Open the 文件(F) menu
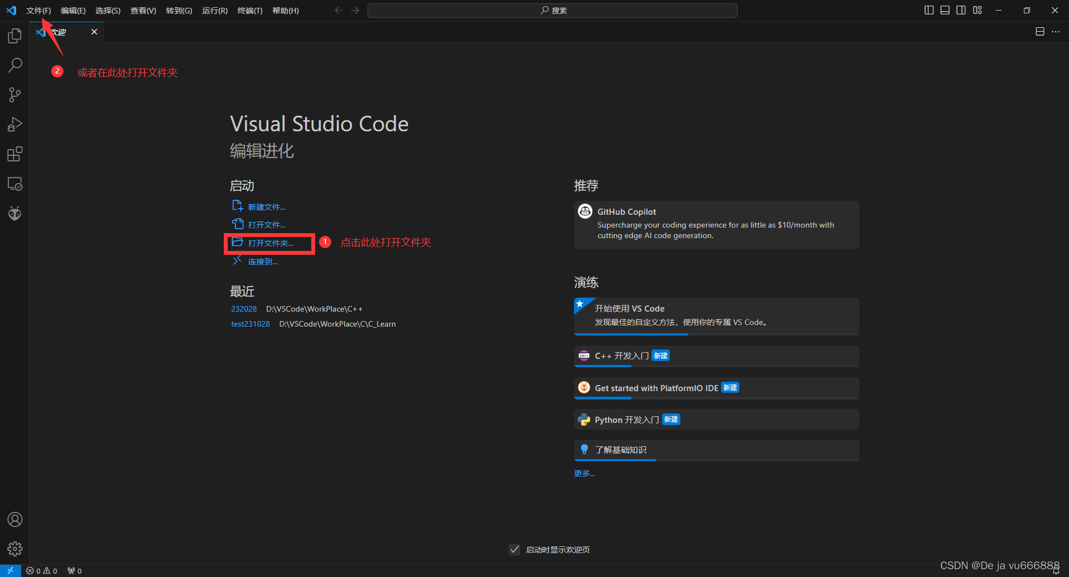 pyautogui.click(x=38, y=11)
